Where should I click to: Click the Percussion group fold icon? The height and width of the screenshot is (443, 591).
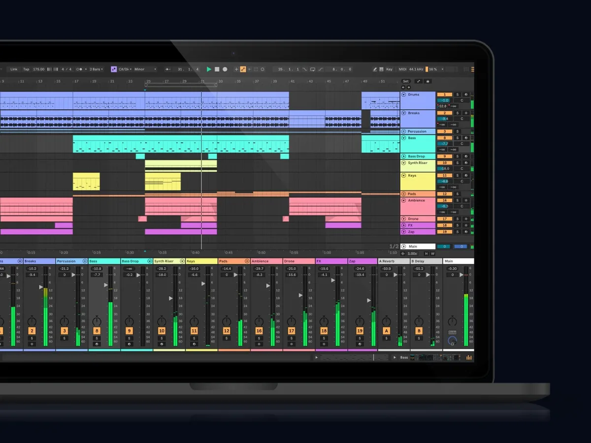click(404, 132)
